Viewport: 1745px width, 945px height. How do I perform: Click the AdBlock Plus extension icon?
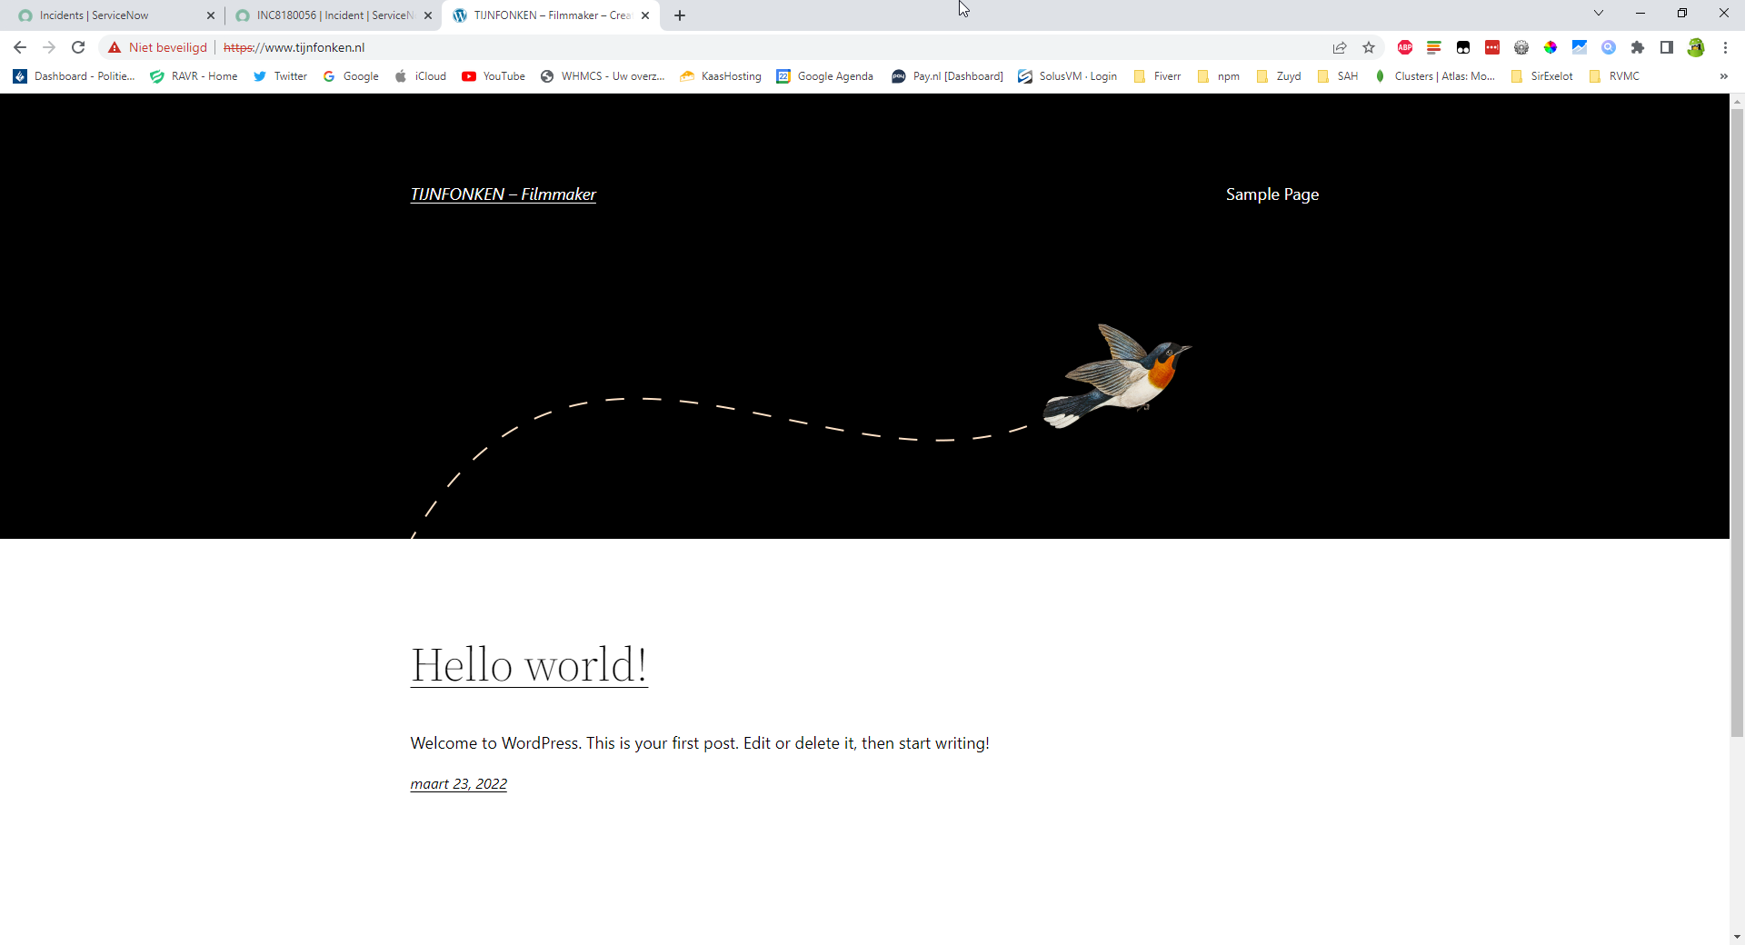click(1405, 47)
